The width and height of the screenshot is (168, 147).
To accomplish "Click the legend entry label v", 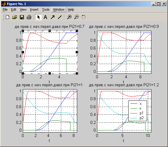I will (x=140, y=108).
